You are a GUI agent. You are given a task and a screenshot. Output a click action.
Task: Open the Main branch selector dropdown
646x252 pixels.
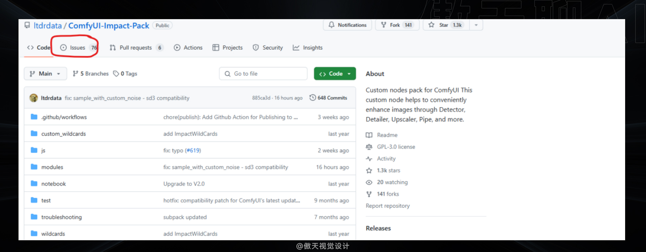point(45,73)
